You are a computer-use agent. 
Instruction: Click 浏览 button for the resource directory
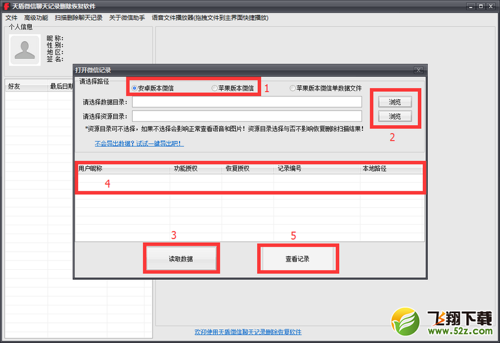pos(395,116)
